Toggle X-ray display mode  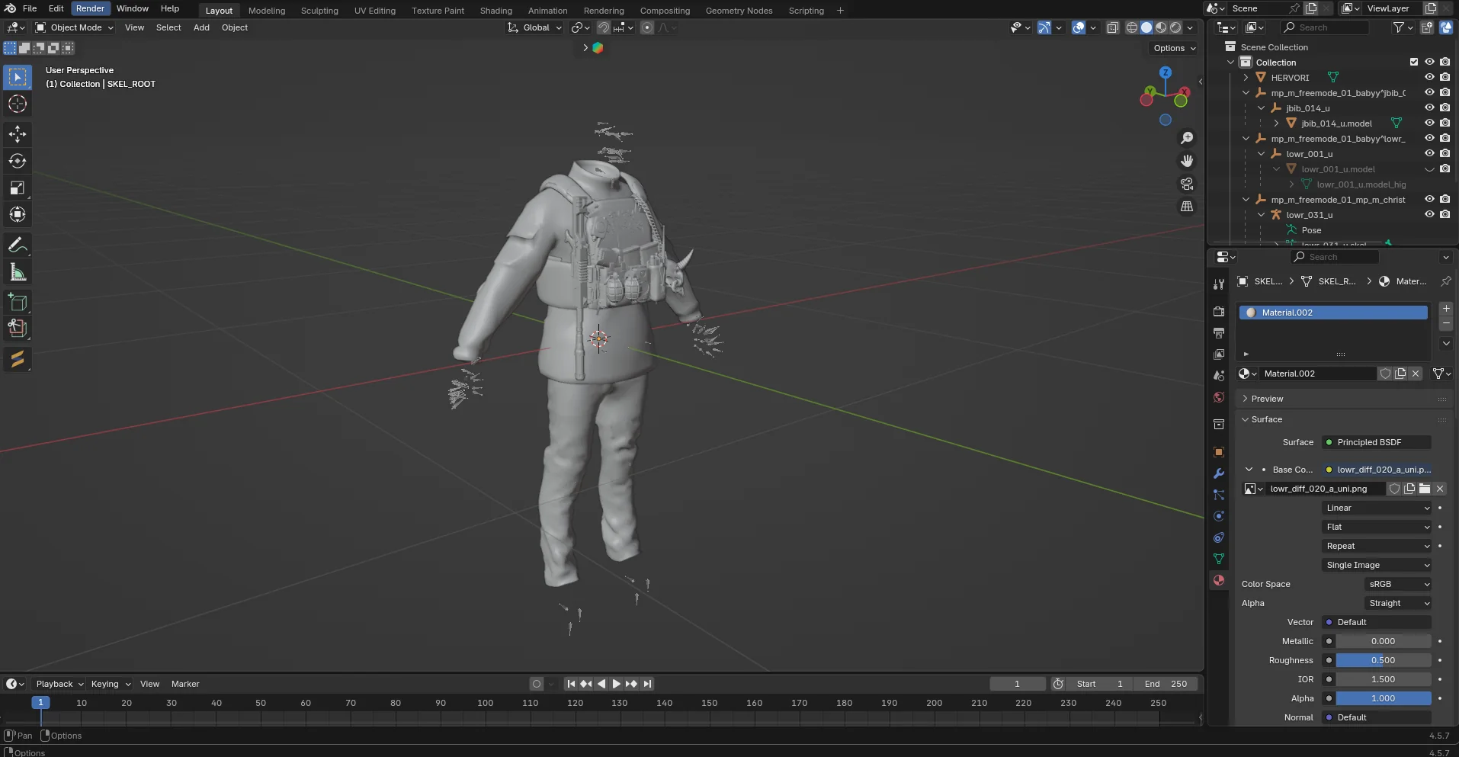click(x=1112, y=27)
